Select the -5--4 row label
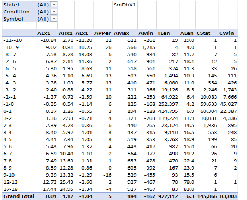This screenshot has height=200, width=247. 10,76
